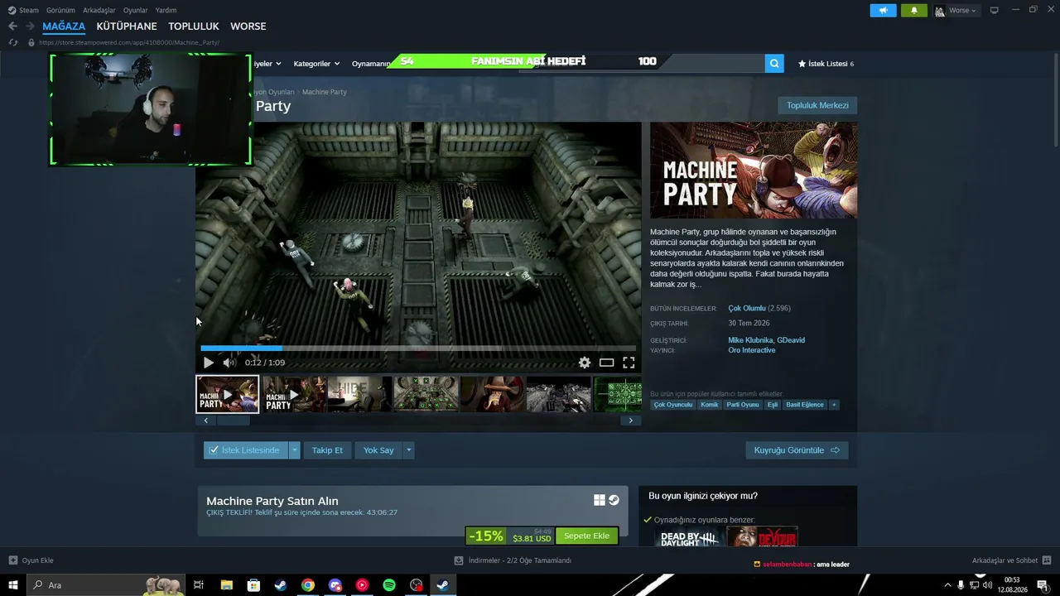
Task: Open the Windows Start menu
Action: coord(13,585)
